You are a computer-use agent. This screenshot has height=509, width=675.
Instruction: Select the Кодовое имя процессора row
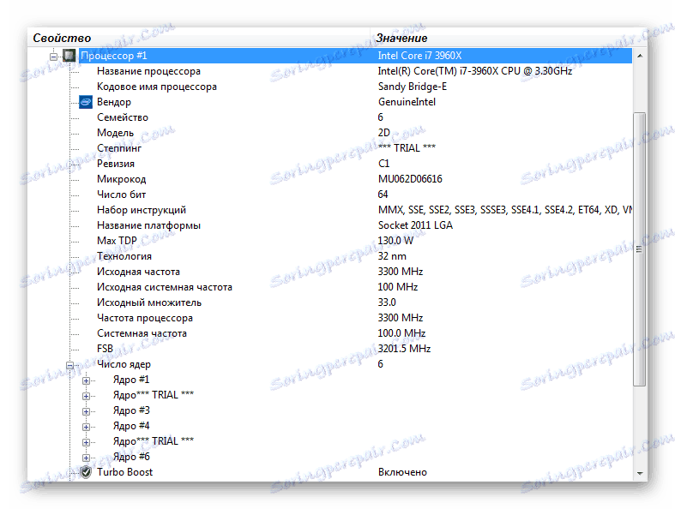pyautogui.click(x=355, y=87)
